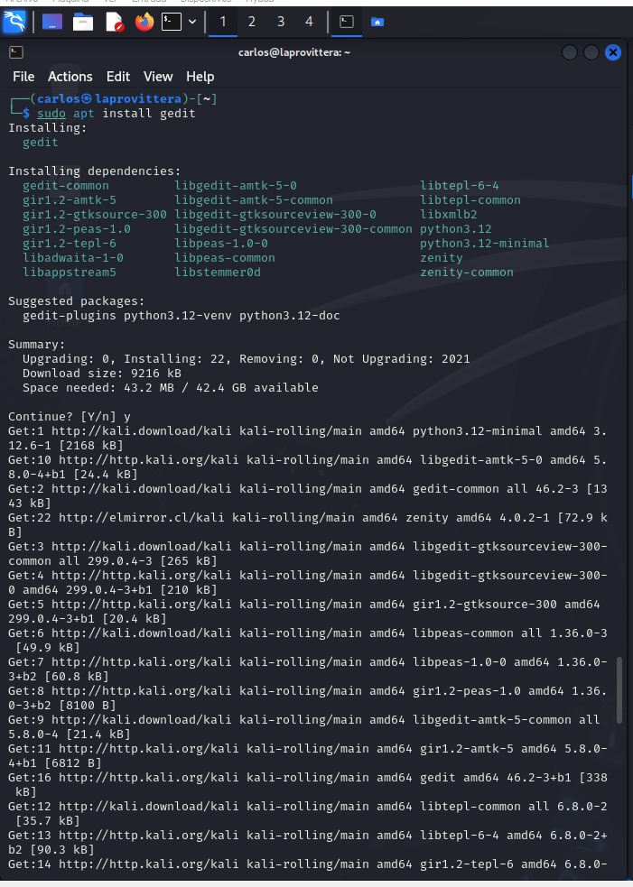Open the Actions menu
This screenshot has height=887, width=633.
click(x=70, y=77)
